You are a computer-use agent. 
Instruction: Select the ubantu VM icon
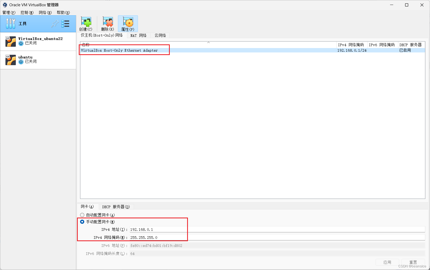tap(11, 60)
